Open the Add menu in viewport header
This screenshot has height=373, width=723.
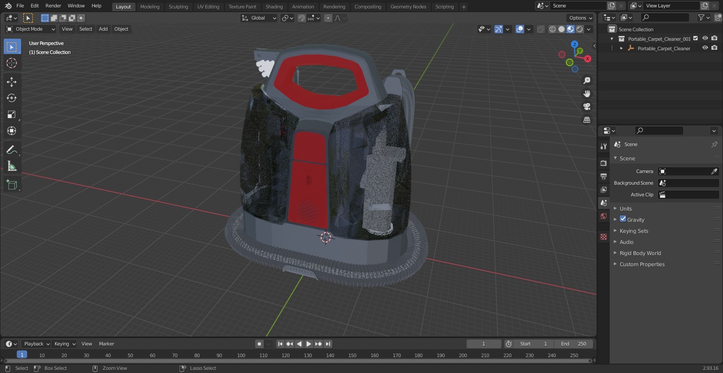tap(103, 29)
